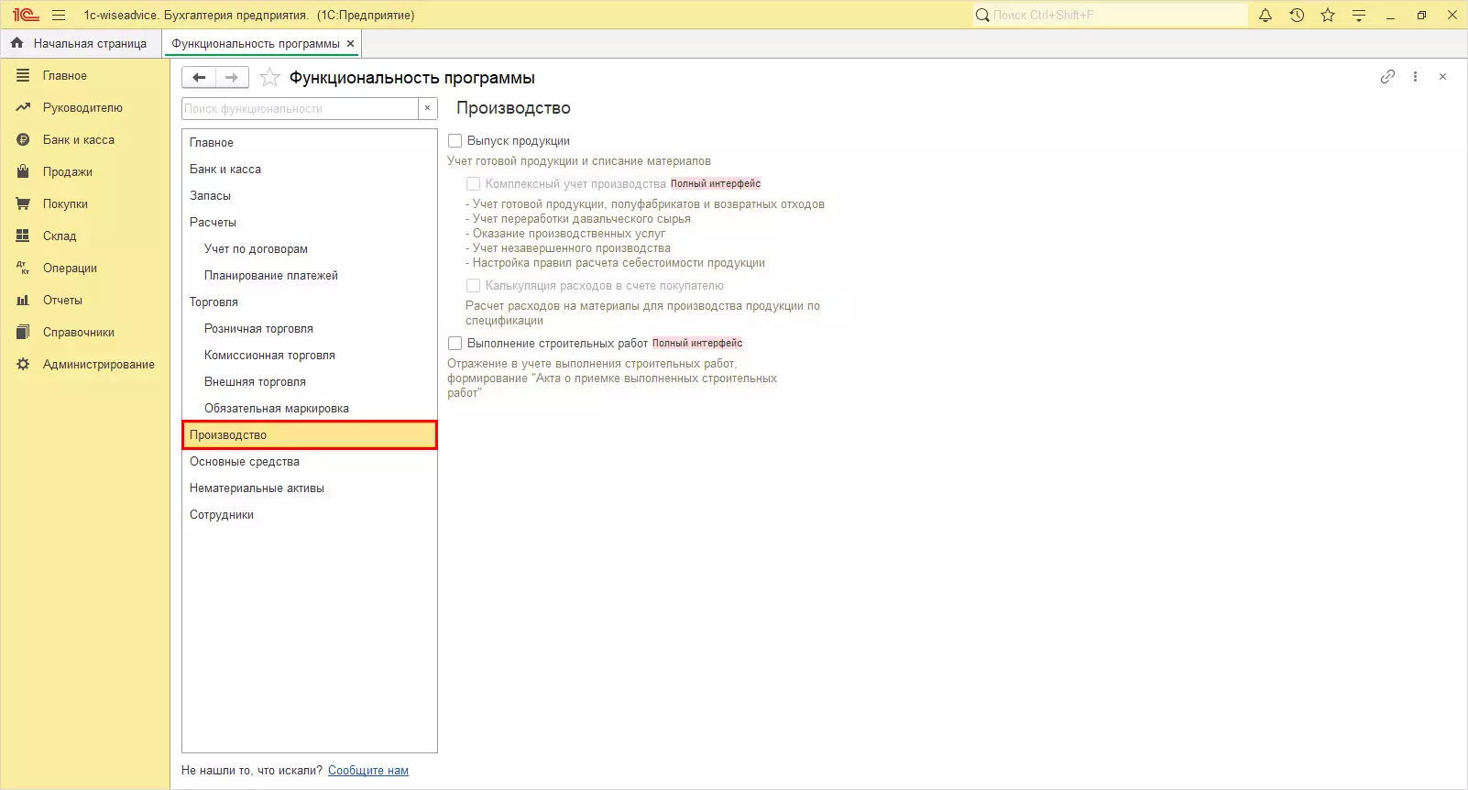Screen dimensions: 1468x790
Task: Select Учет по договорам item
Action: tap(310, 248)
